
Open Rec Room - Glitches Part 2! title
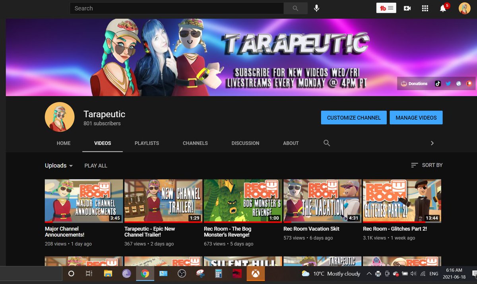[x=394, y=229]
